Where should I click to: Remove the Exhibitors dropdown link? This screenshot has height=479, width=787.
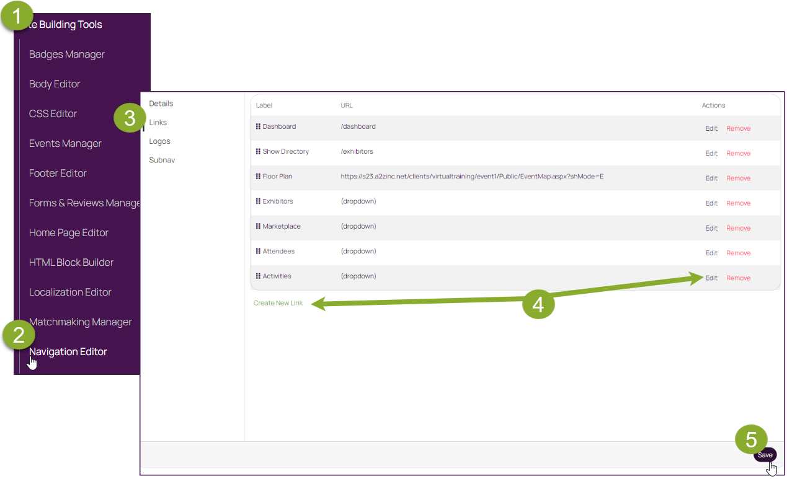coord(738,203)
